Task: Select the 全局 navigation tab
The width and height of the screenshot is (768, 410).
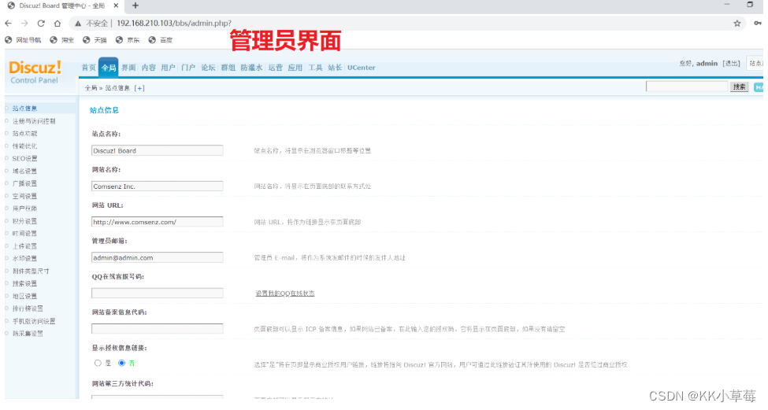Action: click(x=108, y=68)
